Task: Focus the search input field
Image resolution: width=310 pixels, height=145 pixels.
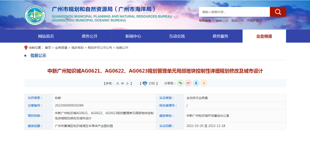Action: 234,12
